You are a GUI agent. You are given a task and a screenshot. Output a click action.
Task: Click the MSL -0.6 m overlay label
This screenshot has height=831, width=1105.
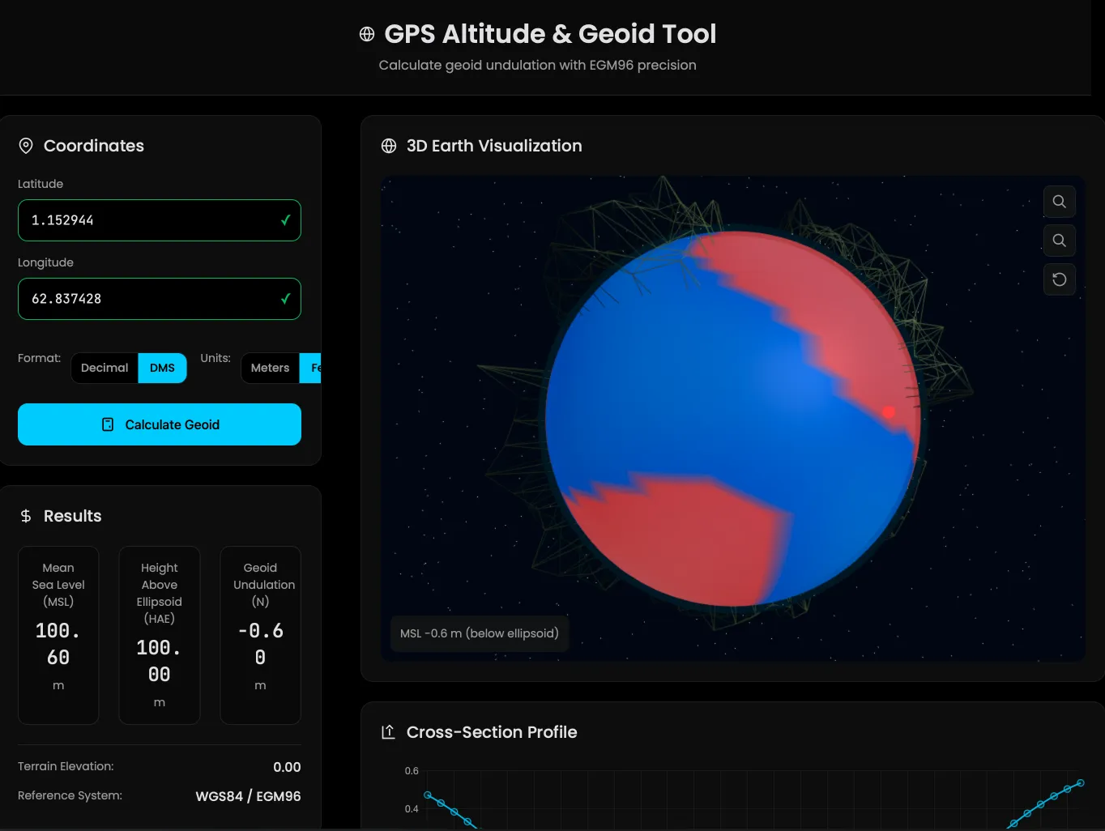tap(479, 633)
